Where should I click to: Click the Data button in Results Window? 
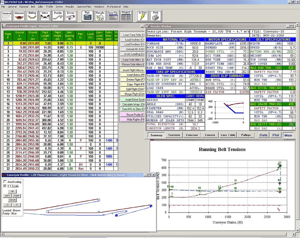pyautogui.click(x=263, y=135)
